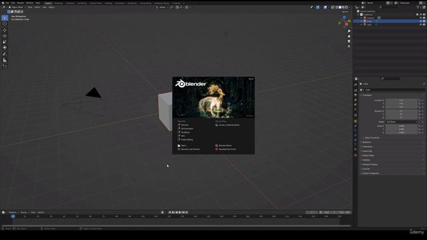Open the timeline Playback menu

pyautogui.click(x=13, y=212)
